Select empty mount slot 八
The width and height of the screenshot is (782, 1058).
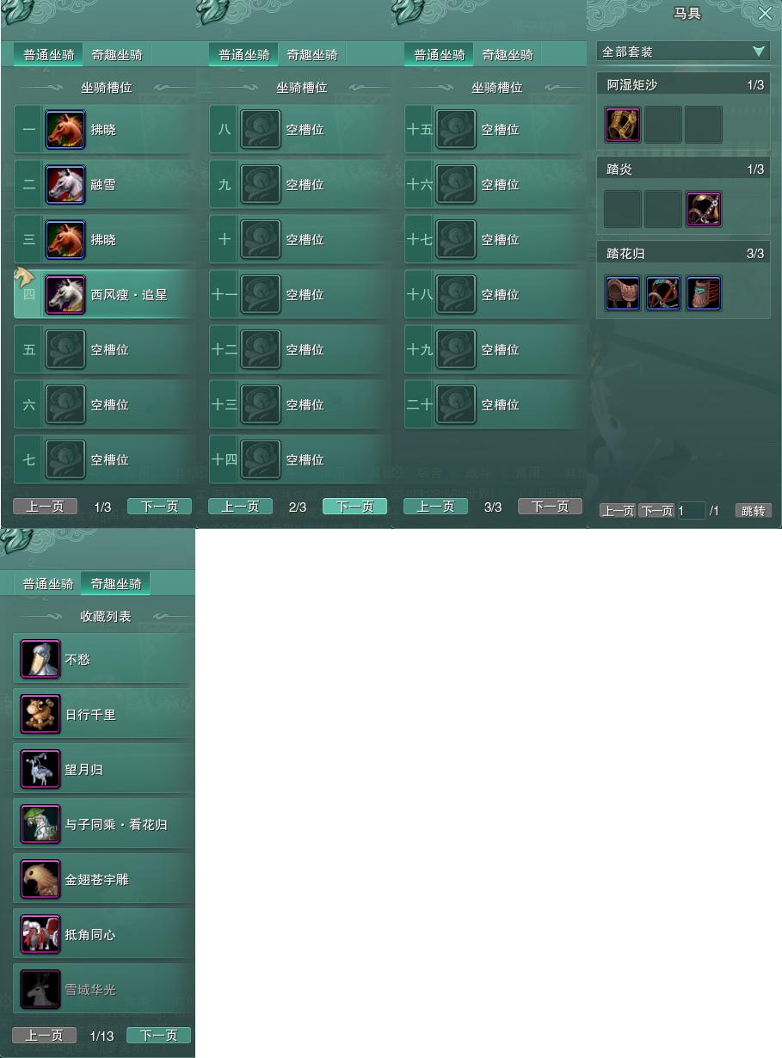click(298, 130)
